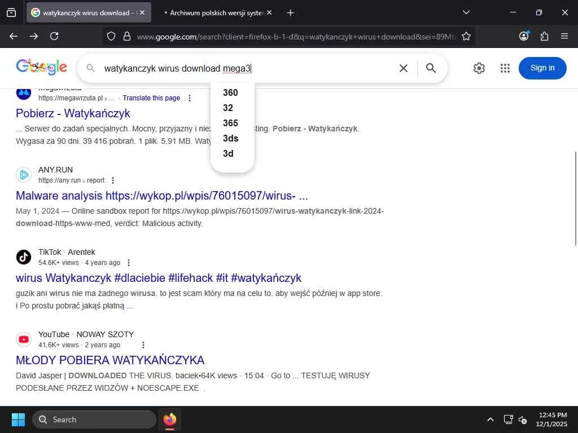Expand the list all tabs chevron

[x=466, y=12]
